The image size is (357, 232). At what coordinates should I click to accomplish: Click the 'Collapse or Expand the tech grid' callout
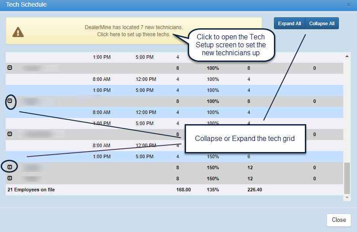coord(245,139)
